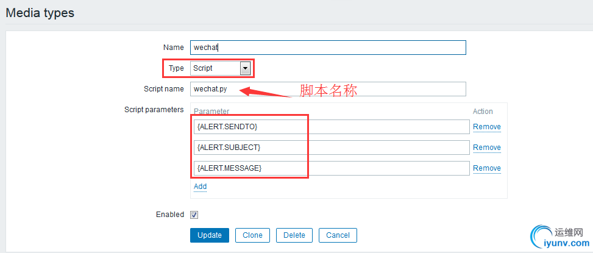Click the Action column header

[483, 112]
